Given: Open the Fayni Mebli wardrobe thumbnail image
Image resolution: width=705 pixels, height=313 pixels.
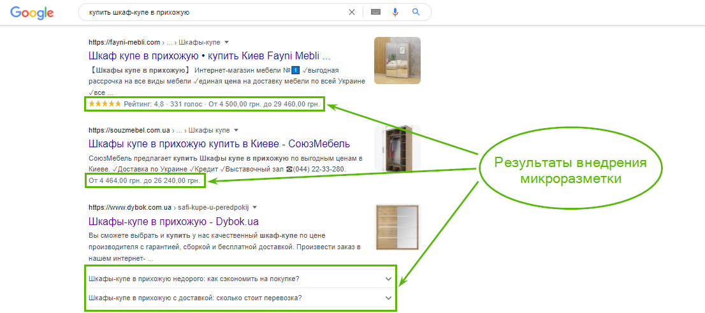Looking at the screenshot, I should point(398,61).
